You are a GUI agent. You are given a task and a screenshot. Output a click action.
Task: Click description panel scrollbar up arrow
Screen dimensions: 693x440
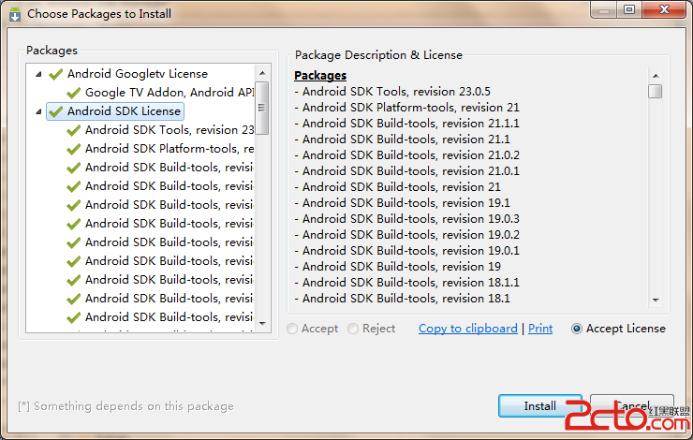[x=656, y=75]
